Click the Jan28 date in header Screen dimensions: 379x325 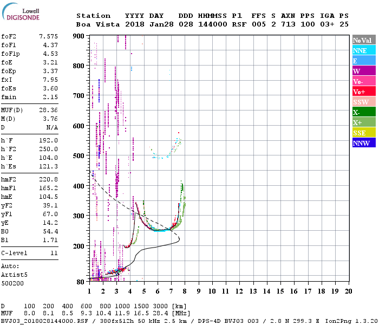161,24
